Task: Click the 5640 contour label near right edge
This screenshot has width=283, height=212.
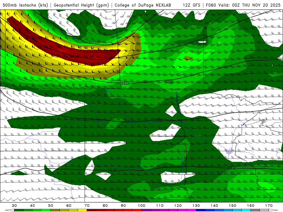Action: pyautogui.click(x=232, y=168)
